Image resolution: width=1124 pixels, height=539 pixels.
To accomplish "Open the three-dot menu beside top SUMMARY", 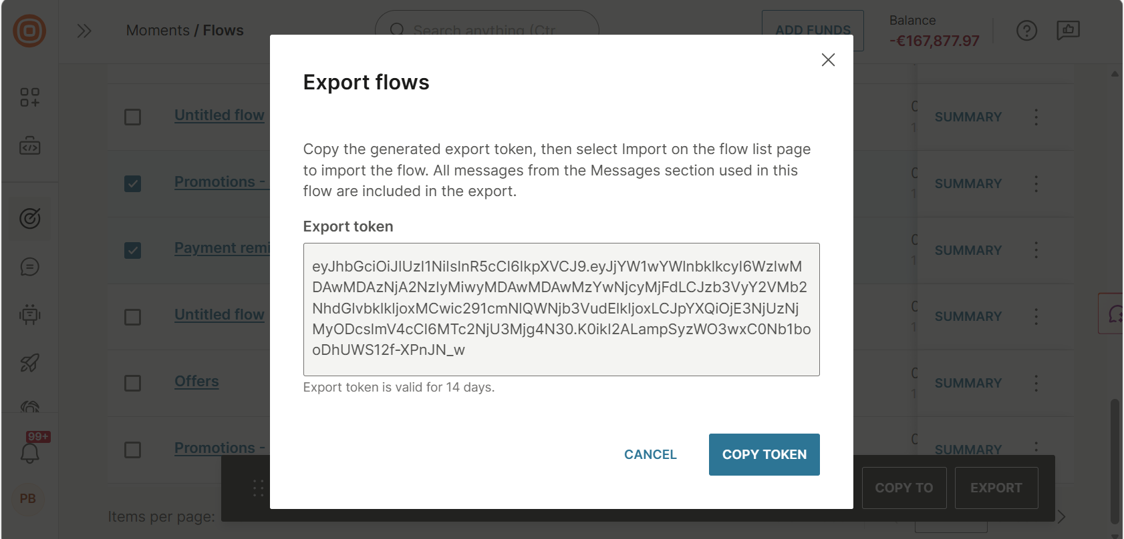I will point(1036,117).
